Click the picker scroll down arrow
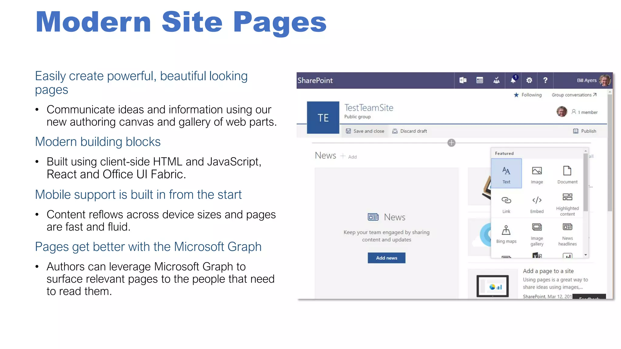 point(586,255)
